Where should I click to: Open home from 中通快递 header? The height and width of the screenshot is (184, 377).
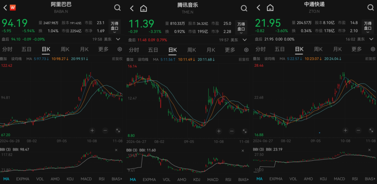click(270, 8)
